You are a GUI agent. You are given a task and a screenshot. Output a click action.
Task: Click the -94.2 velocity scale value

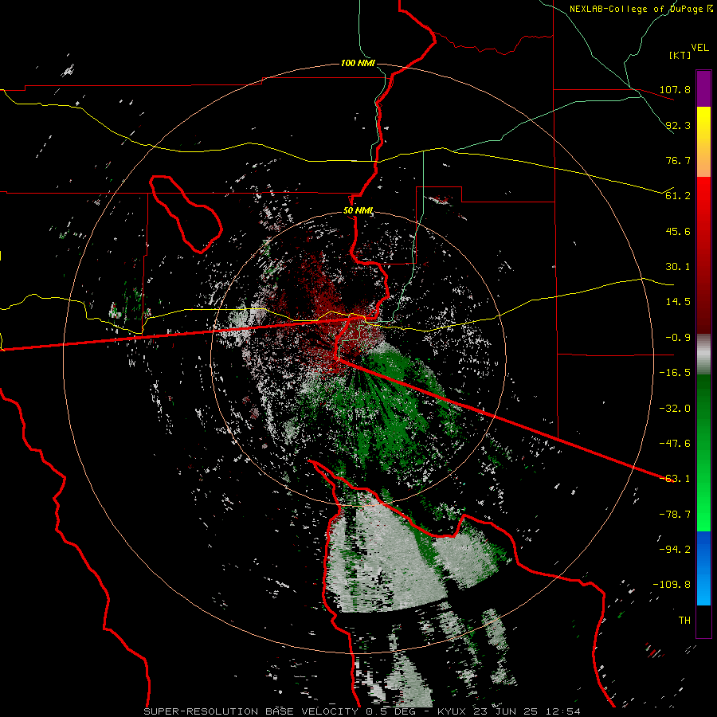click(675, 549)
